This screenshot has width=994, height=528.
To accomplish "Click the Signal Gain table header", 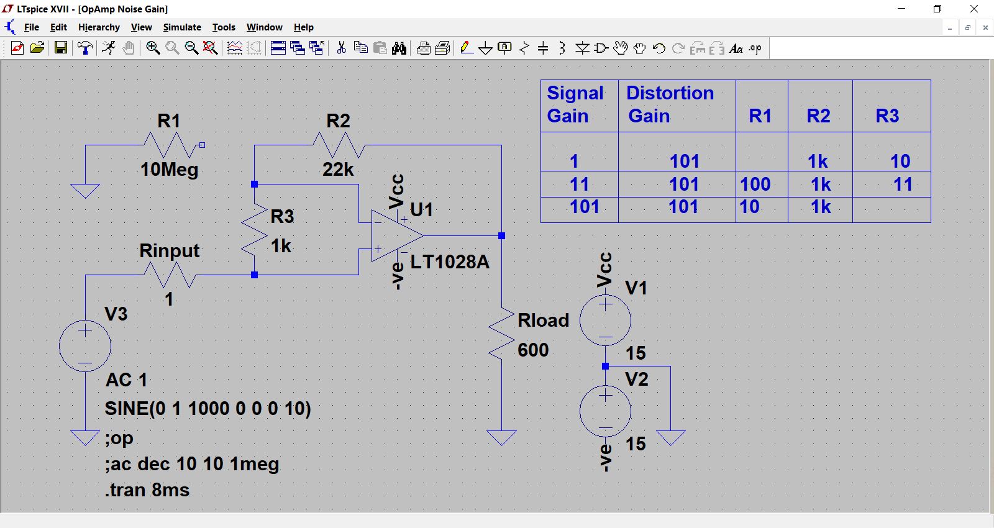I will click(x=575, y=104).
